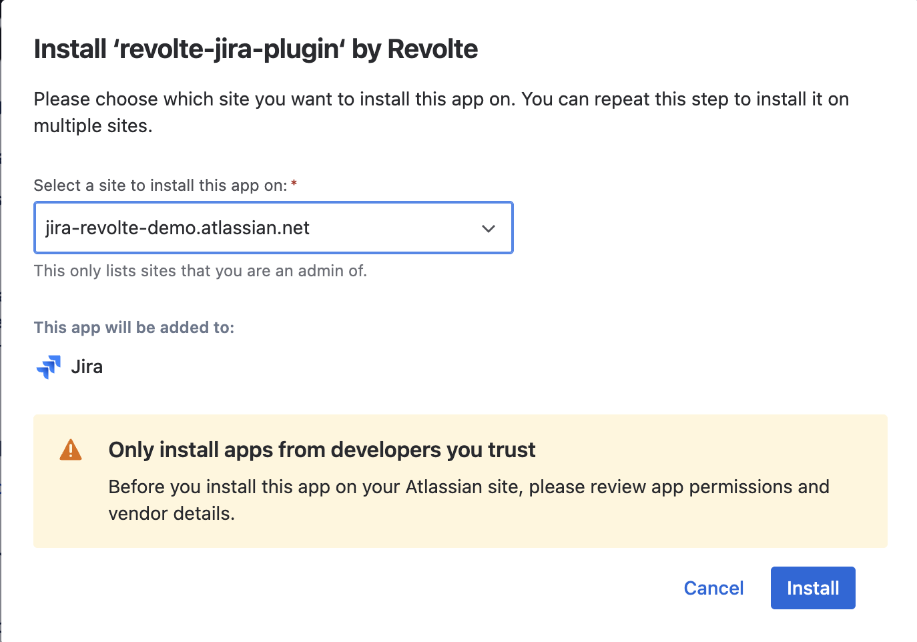
Task: Confirm with the blue Install button
Action: click(x=813, y=588)
